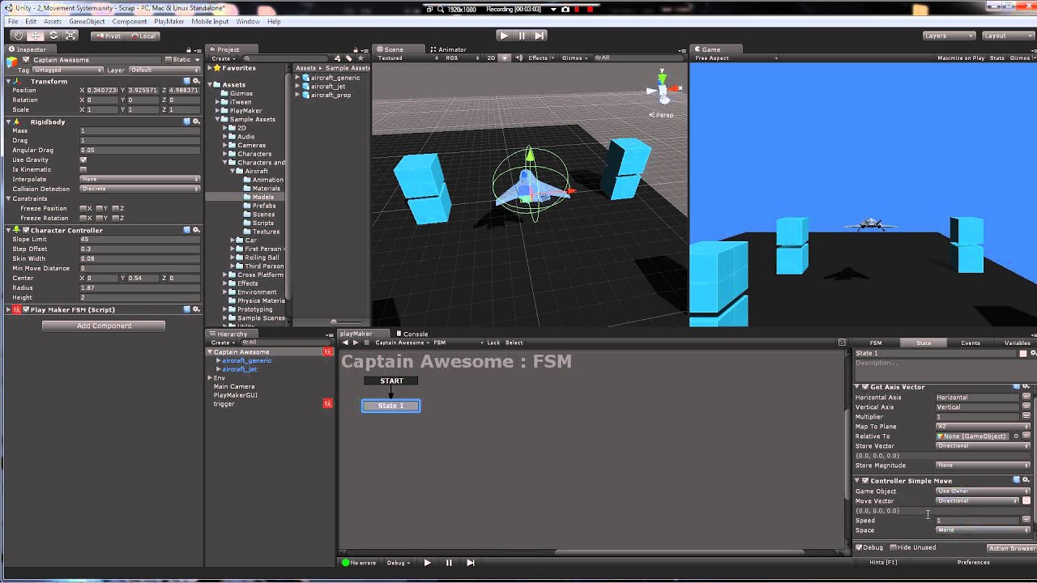The width and height of the screenshot is (1037, 583).
Task: Switch to the Animator tab
Action: (450, 49)
